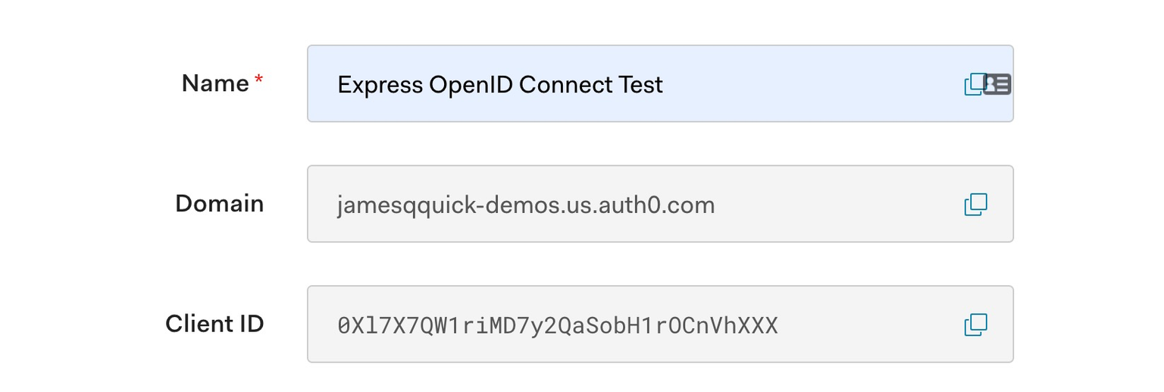Click the Domain label

[x=220, y=203]
